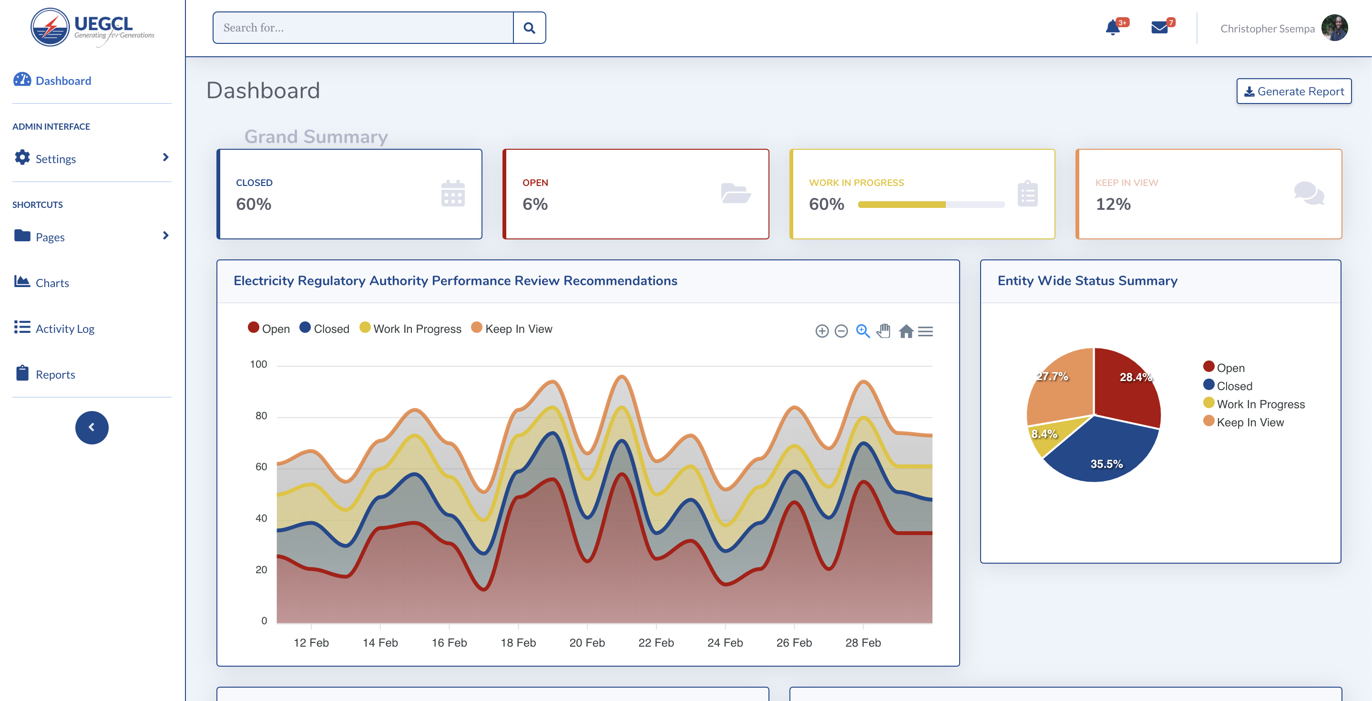1372x701 pixels.
Task: Open Activity Log from the sidebar
Action: (64, 328)
